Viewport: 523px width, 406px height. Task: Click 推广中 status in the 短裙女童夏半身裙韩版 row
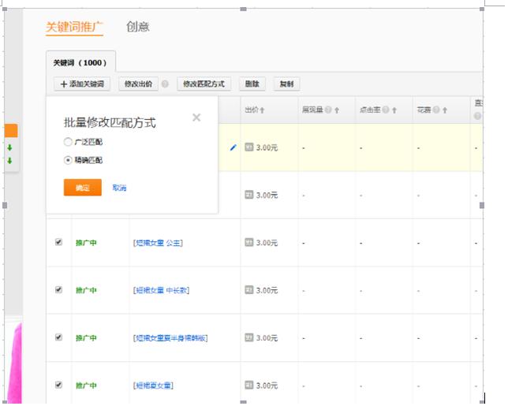pyautogui.click(x=86, y=338)
